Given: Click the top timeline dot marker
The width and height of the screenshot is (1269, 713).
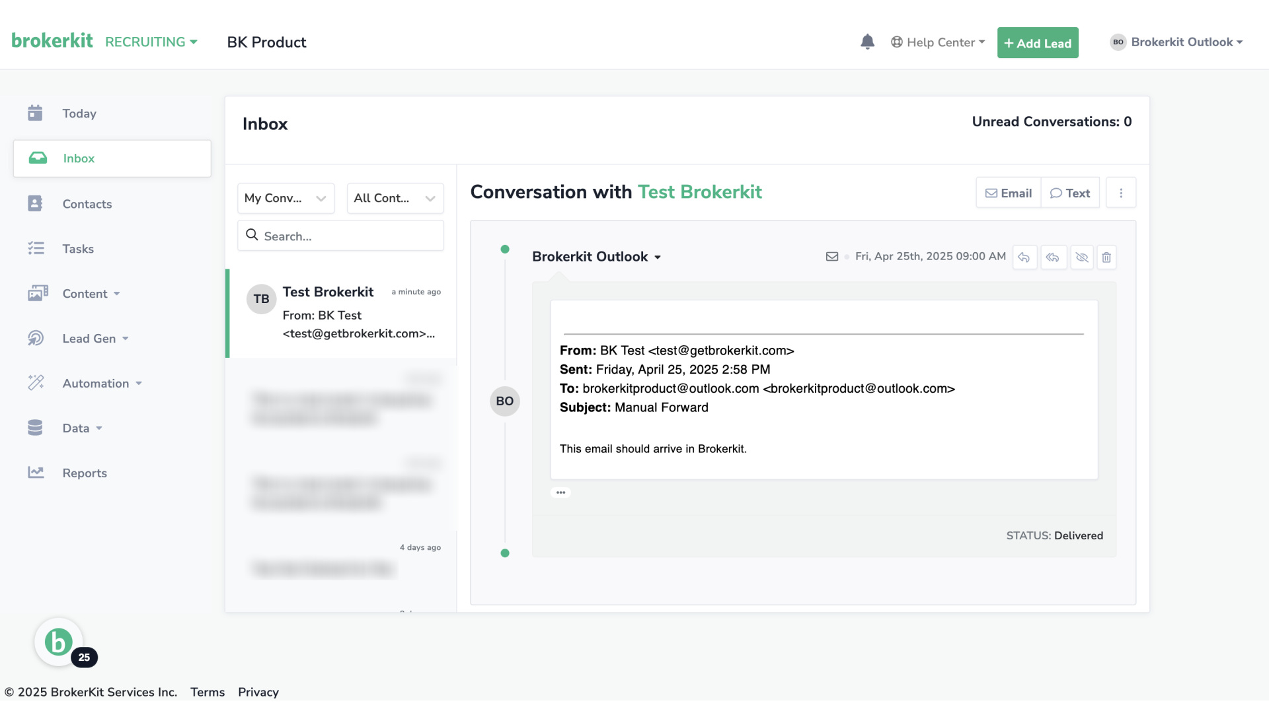Looking at the screenshot, I should 505,250.
